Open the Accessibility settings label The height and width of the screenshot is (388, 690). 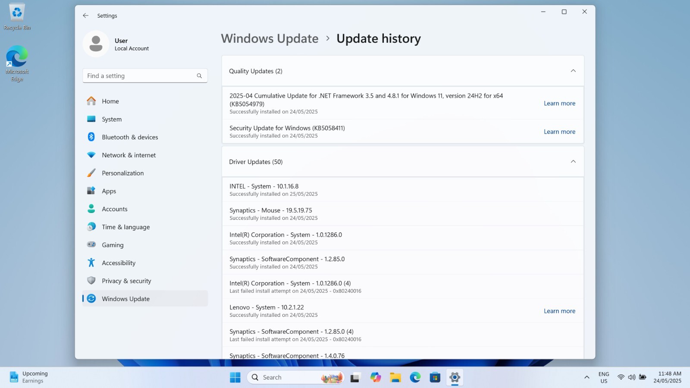(119, 263)
